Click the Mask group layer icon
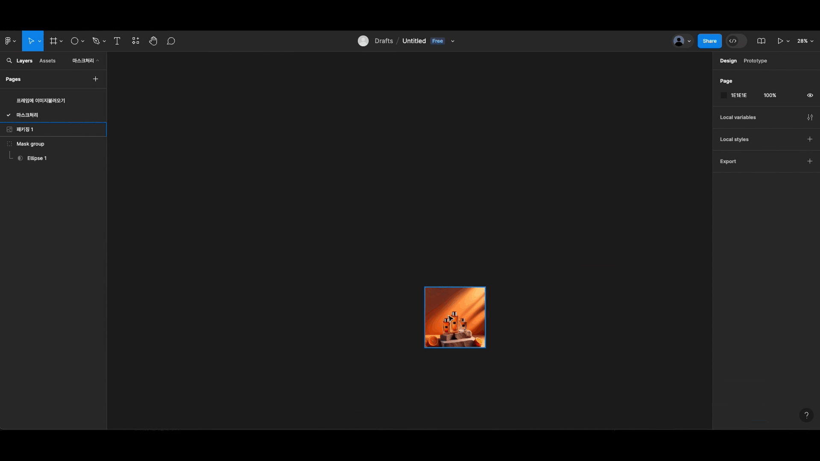 click(x=9, y=144)
